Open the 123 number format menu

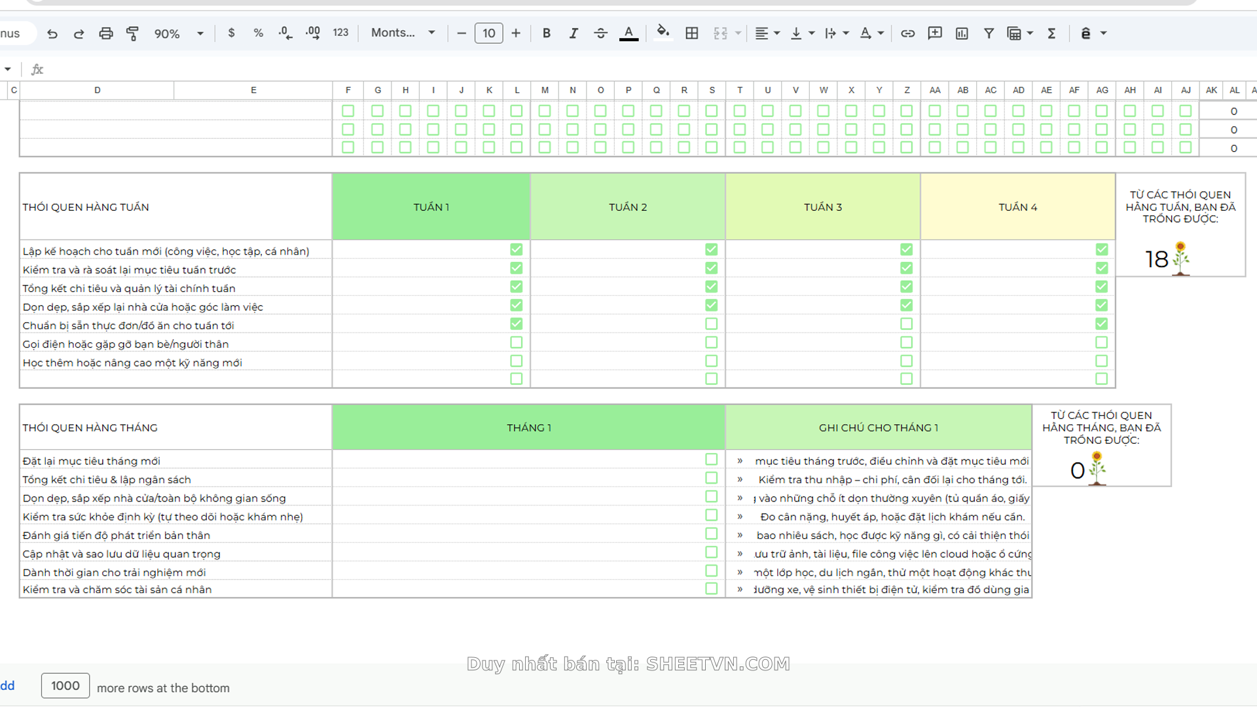click(x=340, y=33)
